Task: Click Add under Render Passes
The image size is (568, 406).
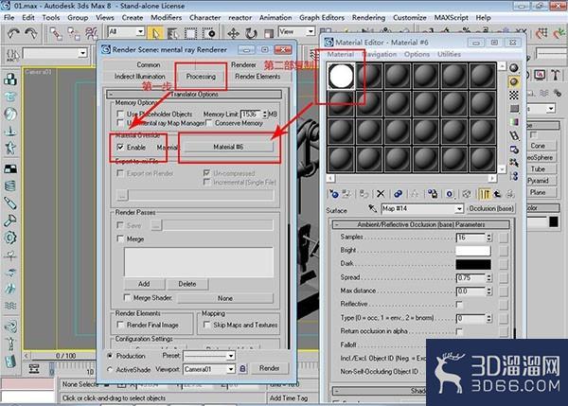Action: [x=144, y=284]
